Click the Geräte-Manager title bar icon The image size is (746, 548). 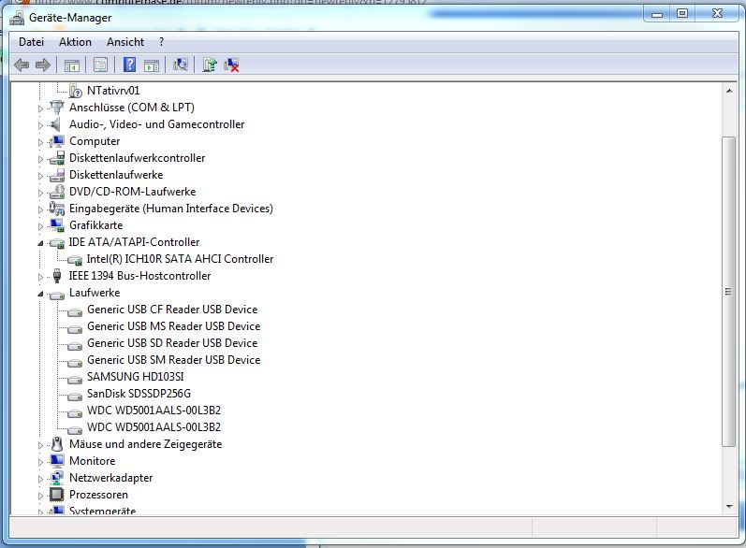[17, 18]
